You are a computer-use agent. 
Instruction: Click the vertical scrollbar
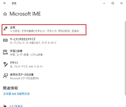tap(125, 58)
